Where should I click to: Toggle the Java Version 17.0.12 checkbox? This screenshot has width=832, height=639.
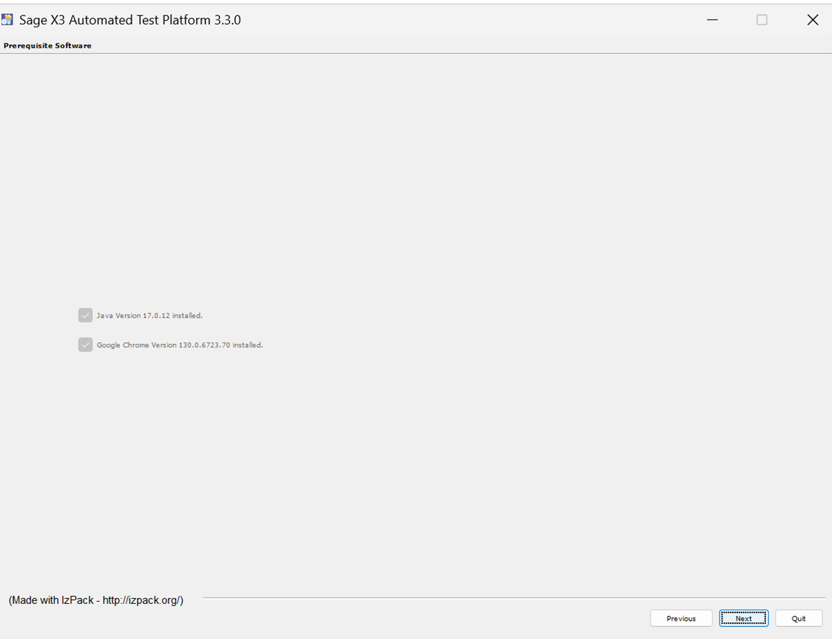(x=86, y=315)
